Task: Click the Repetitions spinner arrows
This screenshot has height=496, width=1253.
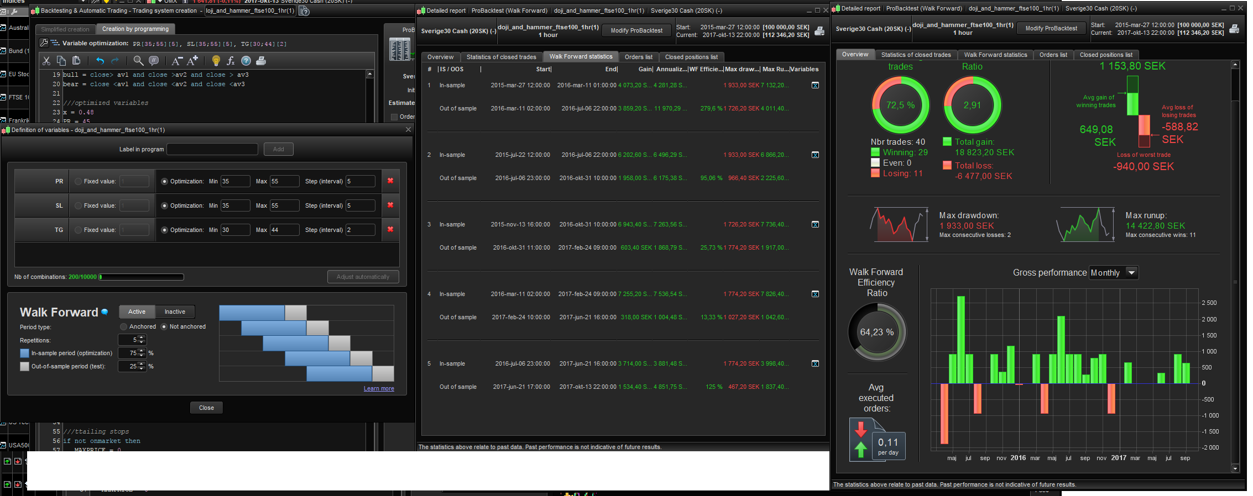Action: [x=142, y=340]
